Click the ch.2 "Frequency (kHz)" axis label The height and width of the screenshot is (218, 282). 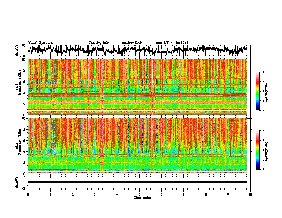20,142
